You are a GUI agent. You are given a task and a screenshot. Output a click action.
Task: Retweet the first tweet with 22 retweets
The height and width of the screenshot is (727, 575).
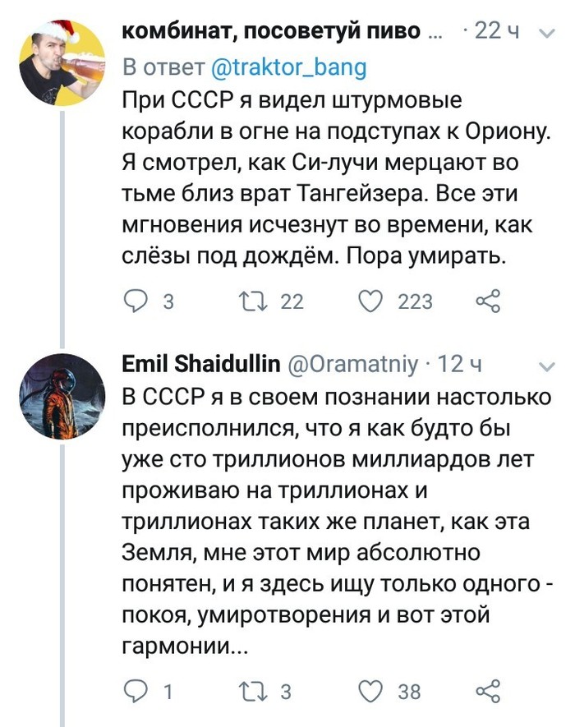pos(250,302)
